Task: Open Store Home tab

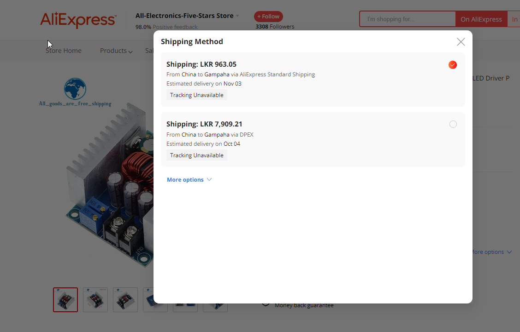Action: [x=63, y=51]
